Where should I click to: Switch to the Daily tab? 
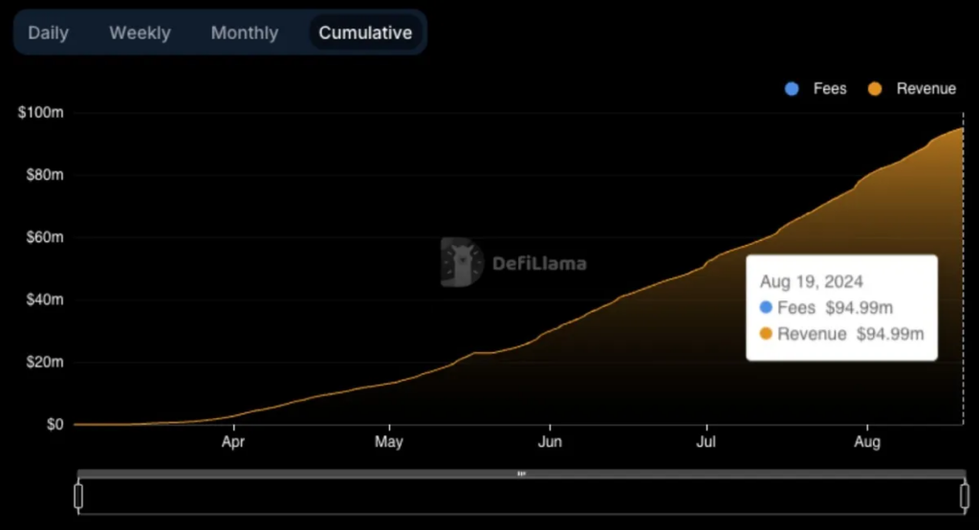click(x=48, y=33)
